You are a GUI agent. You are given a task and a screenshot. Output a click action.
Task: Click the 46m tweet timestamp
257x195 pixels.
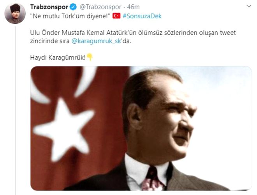[133, 7]
